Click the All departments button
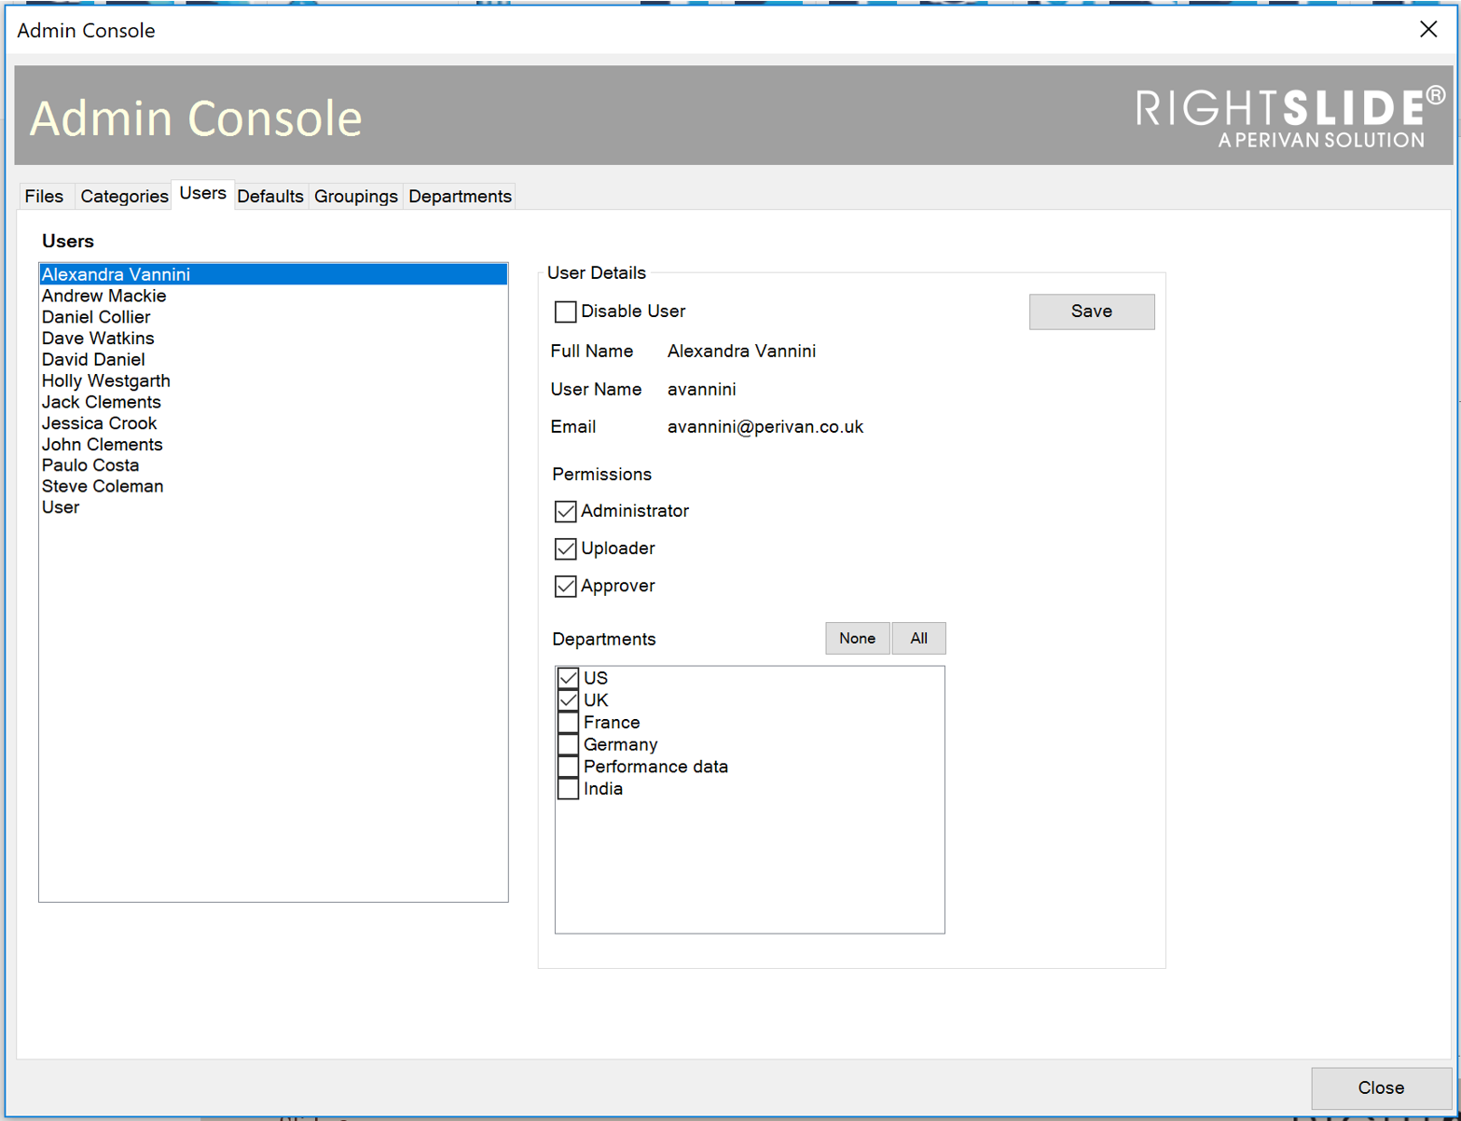 click(918, 639)
